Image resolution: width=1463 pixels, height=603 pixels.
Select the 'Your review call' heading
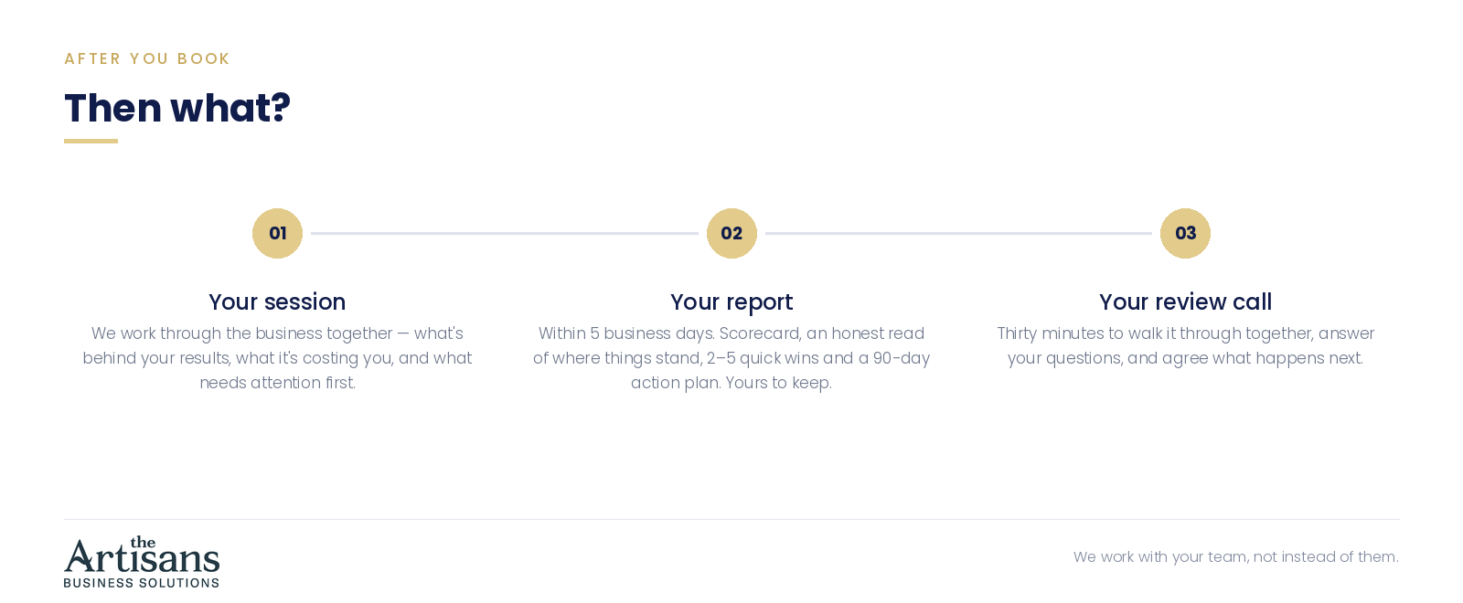(1185, 301)
